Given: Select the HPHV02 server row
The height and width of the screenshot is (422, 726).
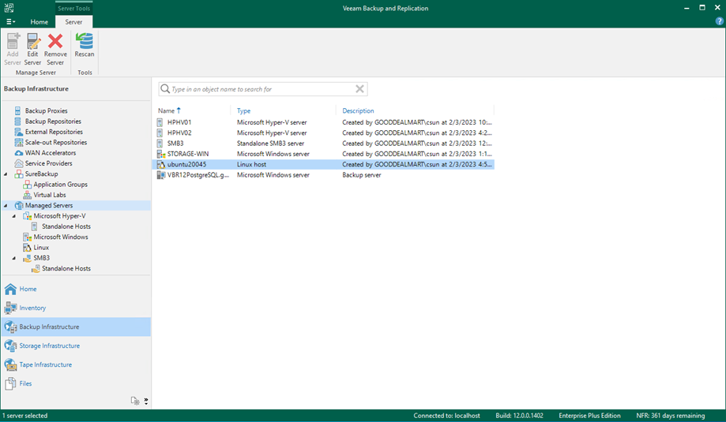Looking at the screenshot, I should (325, 133).
